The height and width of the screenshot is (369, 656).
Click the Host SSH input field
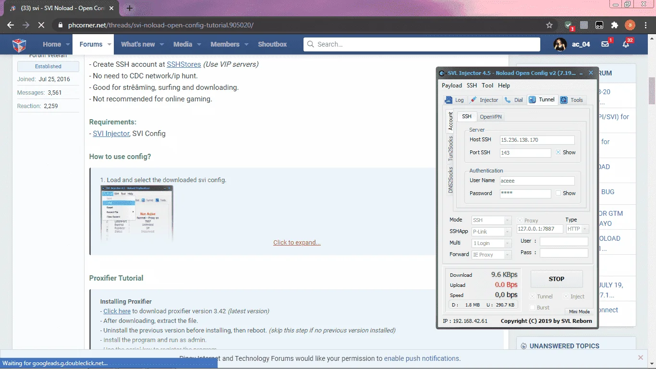(537, 140)
